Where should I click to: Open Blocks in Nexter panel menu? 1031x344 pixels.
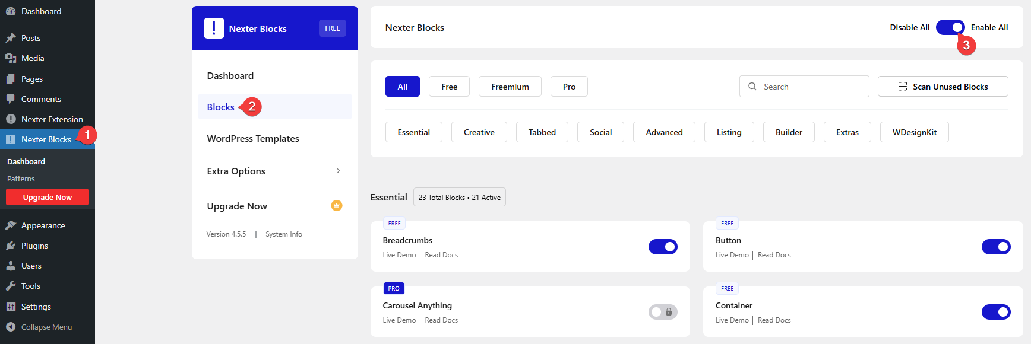(x=275, y=107)
